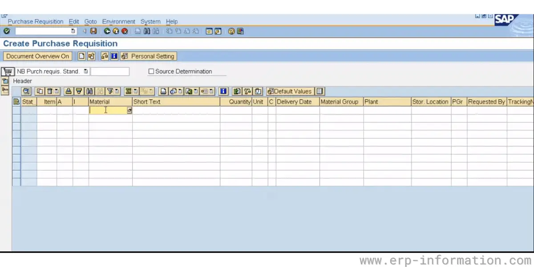The image size is (534, 267).
Task: Click the Help question mark icon
Action: tap(231, 31)
